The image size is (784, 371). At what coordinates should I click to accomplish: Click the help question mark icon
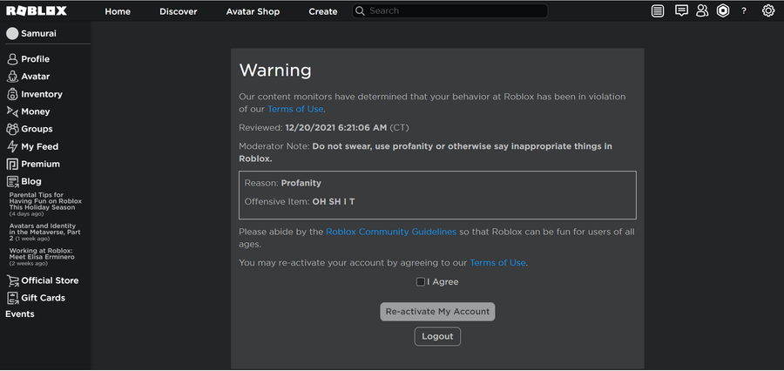pos(744,11)
